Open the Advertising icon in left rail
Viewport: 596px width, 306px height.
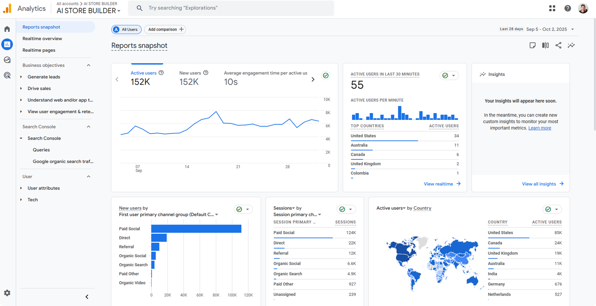7,76
